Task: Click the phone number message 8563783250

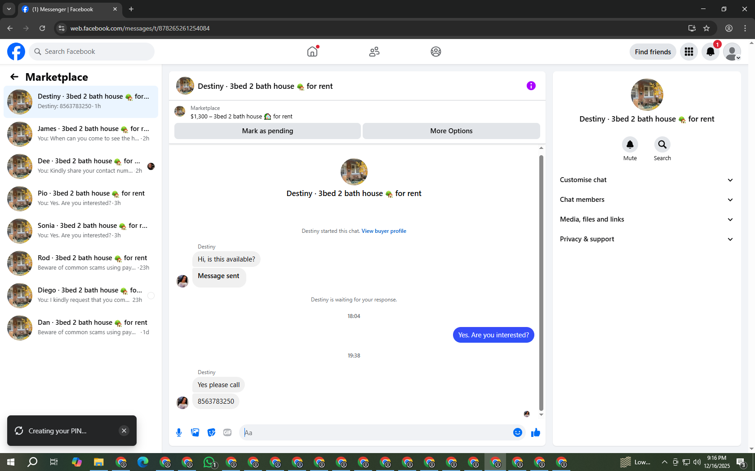Action: [216, 401]
